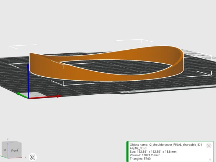Close the object info notification panel
The image size is (216, 162).
click(209, 145)
